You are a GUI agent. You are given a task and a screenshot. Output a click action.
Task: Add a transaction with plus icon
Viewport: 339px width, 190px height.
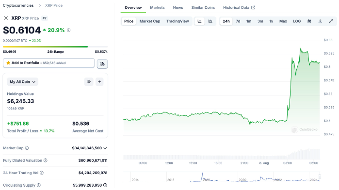tap(99, 82)
